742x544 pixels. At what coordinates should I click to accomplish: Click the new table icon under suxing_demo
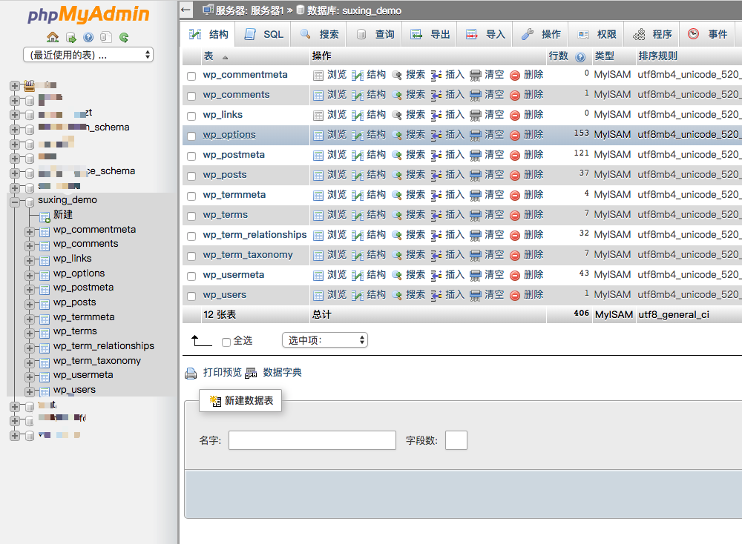point(45,217)
